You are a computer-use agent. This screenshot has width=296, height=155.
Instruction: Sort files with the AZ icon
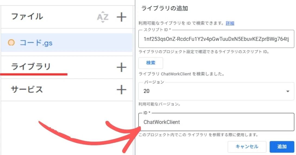[103, 17]
